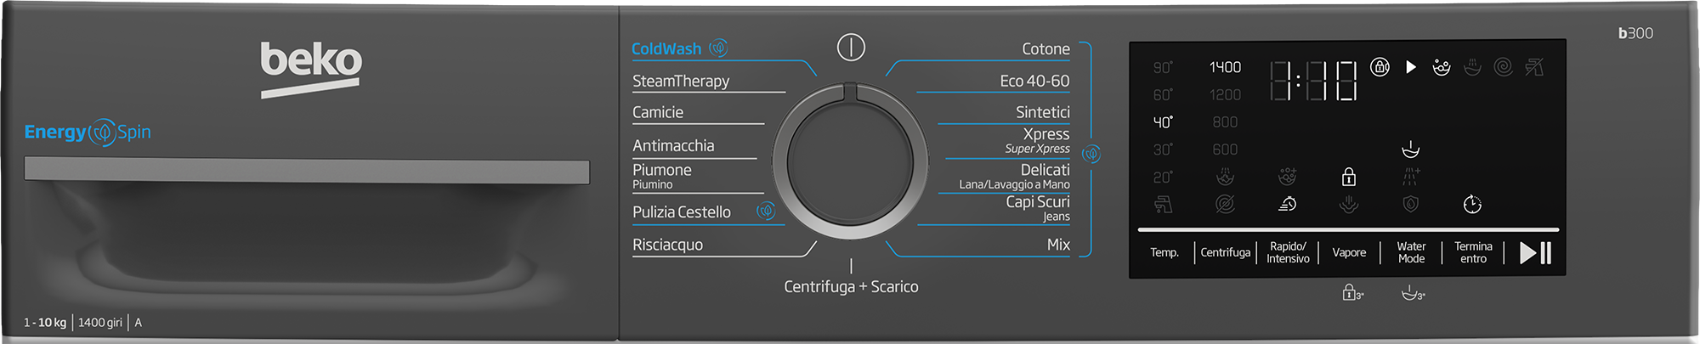Select the Eco 40-60 programme label

tap(1034, 81)
